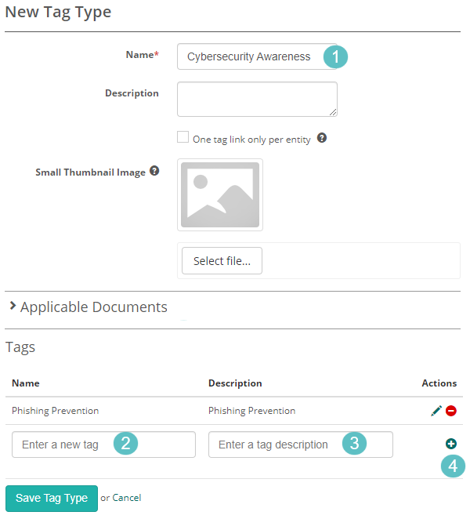
Task: Click the Enter a tag description field
Action: click(274, 445)
